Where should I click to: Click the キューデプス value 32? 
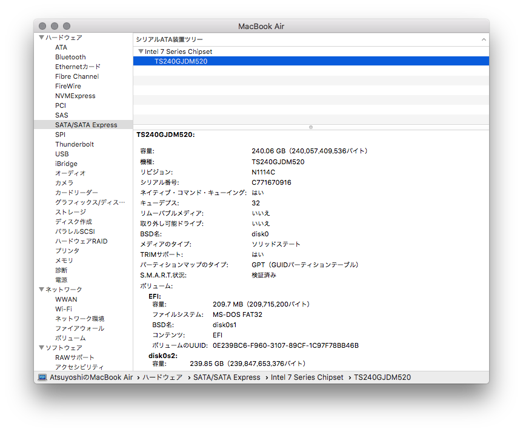pyautogui.click(x=256, y=203)
